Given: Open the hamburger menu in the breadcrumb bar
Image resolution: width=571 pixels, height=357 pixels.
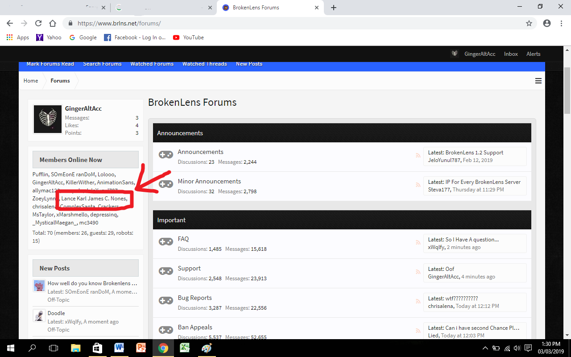Looking at the screenshot, I should click(x=538, y=81).
